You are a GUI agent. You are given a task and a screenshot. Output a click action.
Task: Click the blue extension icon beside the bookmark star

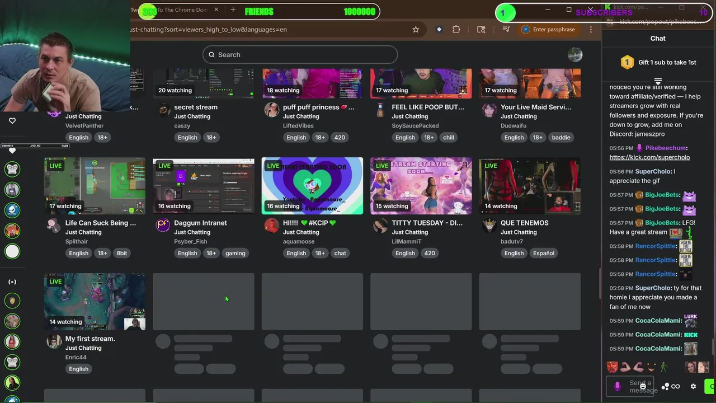439,30
